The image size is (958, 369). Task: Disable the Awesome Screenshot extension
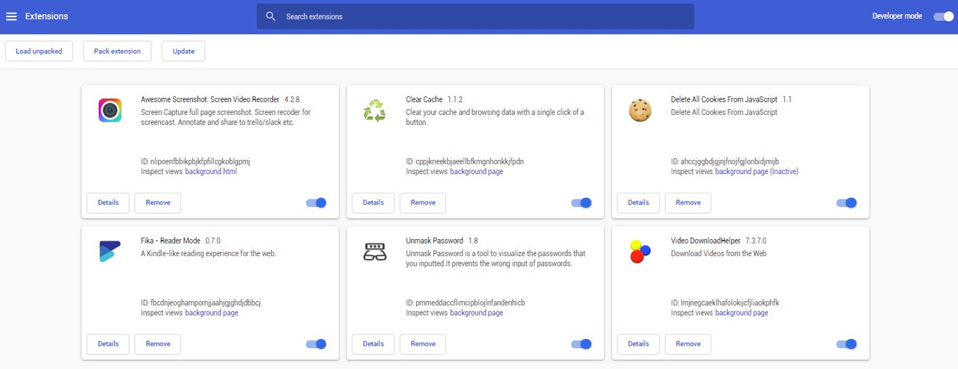[317, 202]
